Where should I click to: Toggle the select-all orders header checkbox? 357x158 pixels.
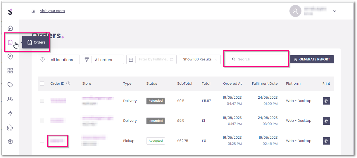point(42,84)
